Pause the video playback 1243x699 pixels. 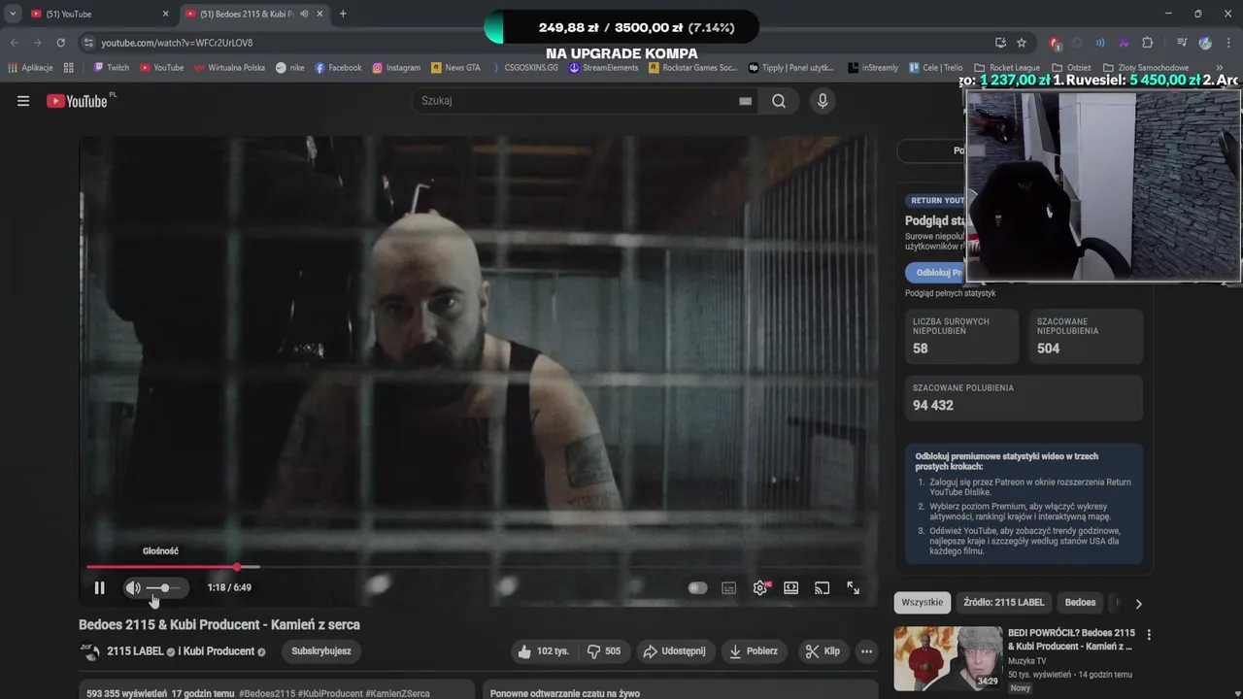(x=99, y=587)
